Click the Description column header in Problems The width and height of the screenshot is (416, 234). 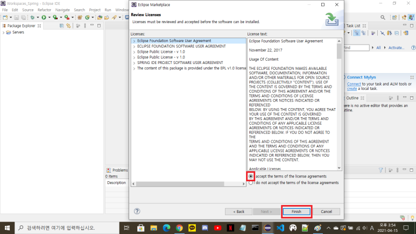point(116,183)
